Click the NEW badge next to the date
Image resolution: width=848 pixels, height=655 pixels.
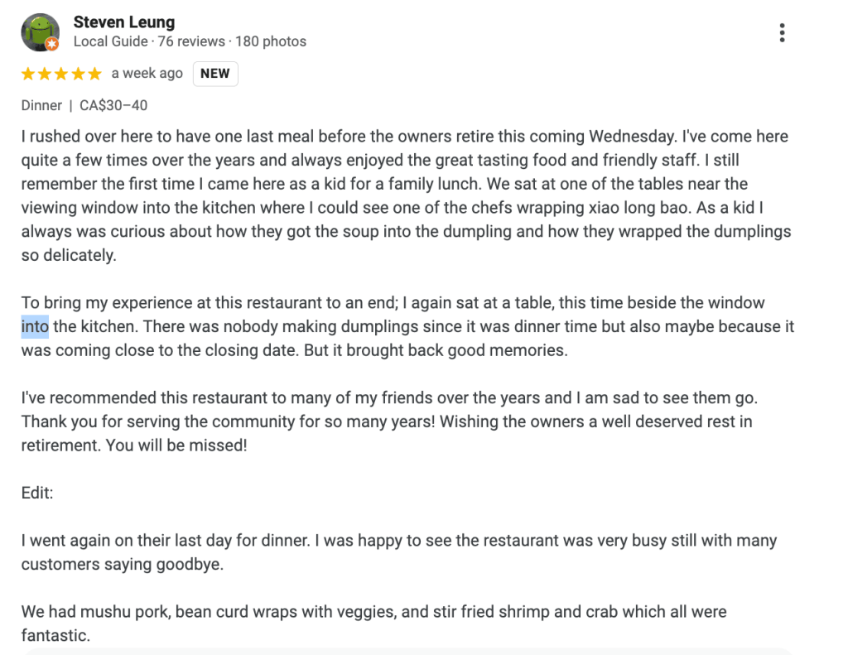(x=215, y=74)
